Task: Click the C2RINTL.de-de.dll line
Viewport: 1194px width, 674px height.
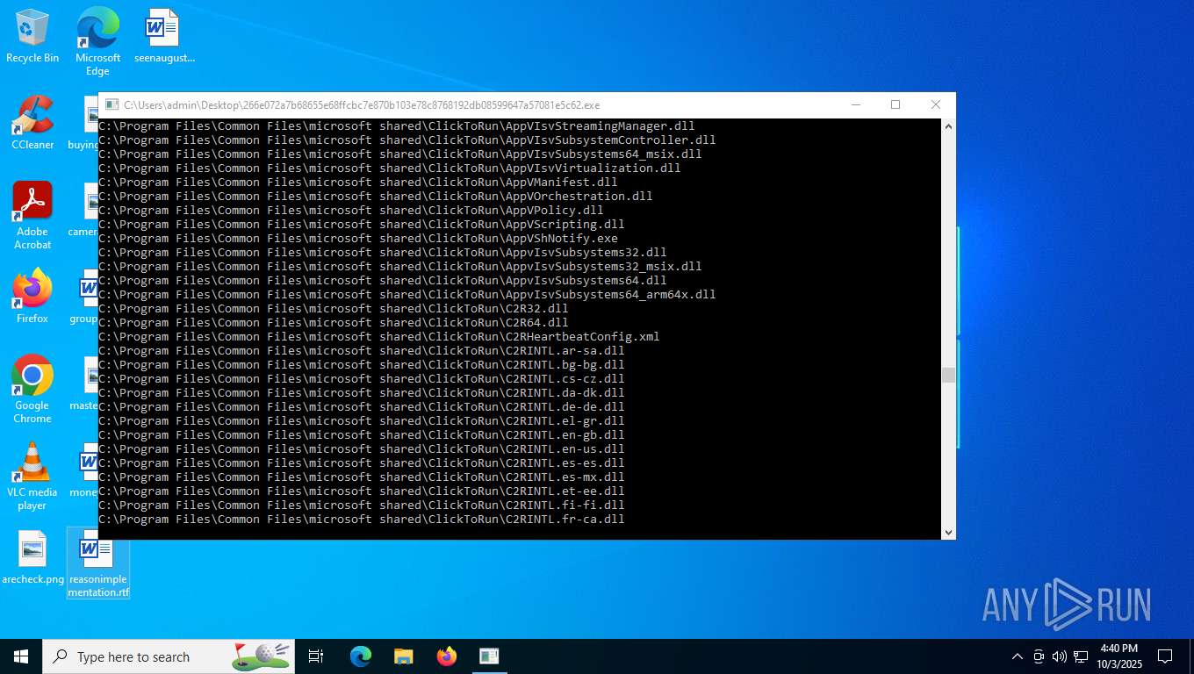Action: pos(362,407)
